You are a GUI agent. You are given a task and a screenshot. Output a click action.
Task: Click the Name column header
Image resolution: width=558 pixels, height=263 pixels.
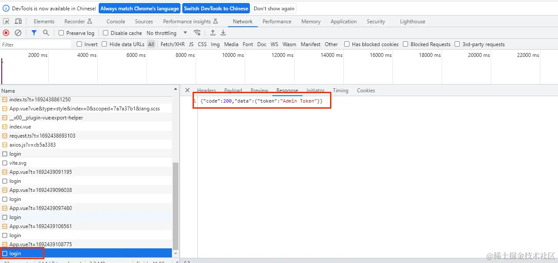point(86,91)
